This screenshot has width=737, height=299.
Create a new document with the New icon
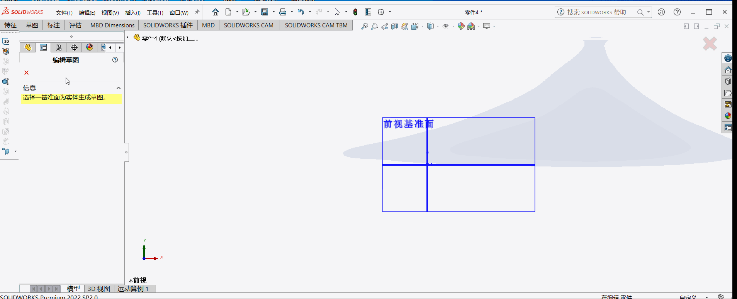(228, 12)
